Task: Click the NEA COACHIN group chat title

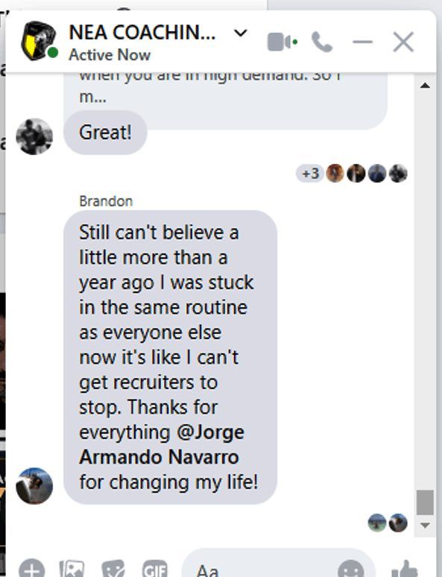Action: point(142,32)
